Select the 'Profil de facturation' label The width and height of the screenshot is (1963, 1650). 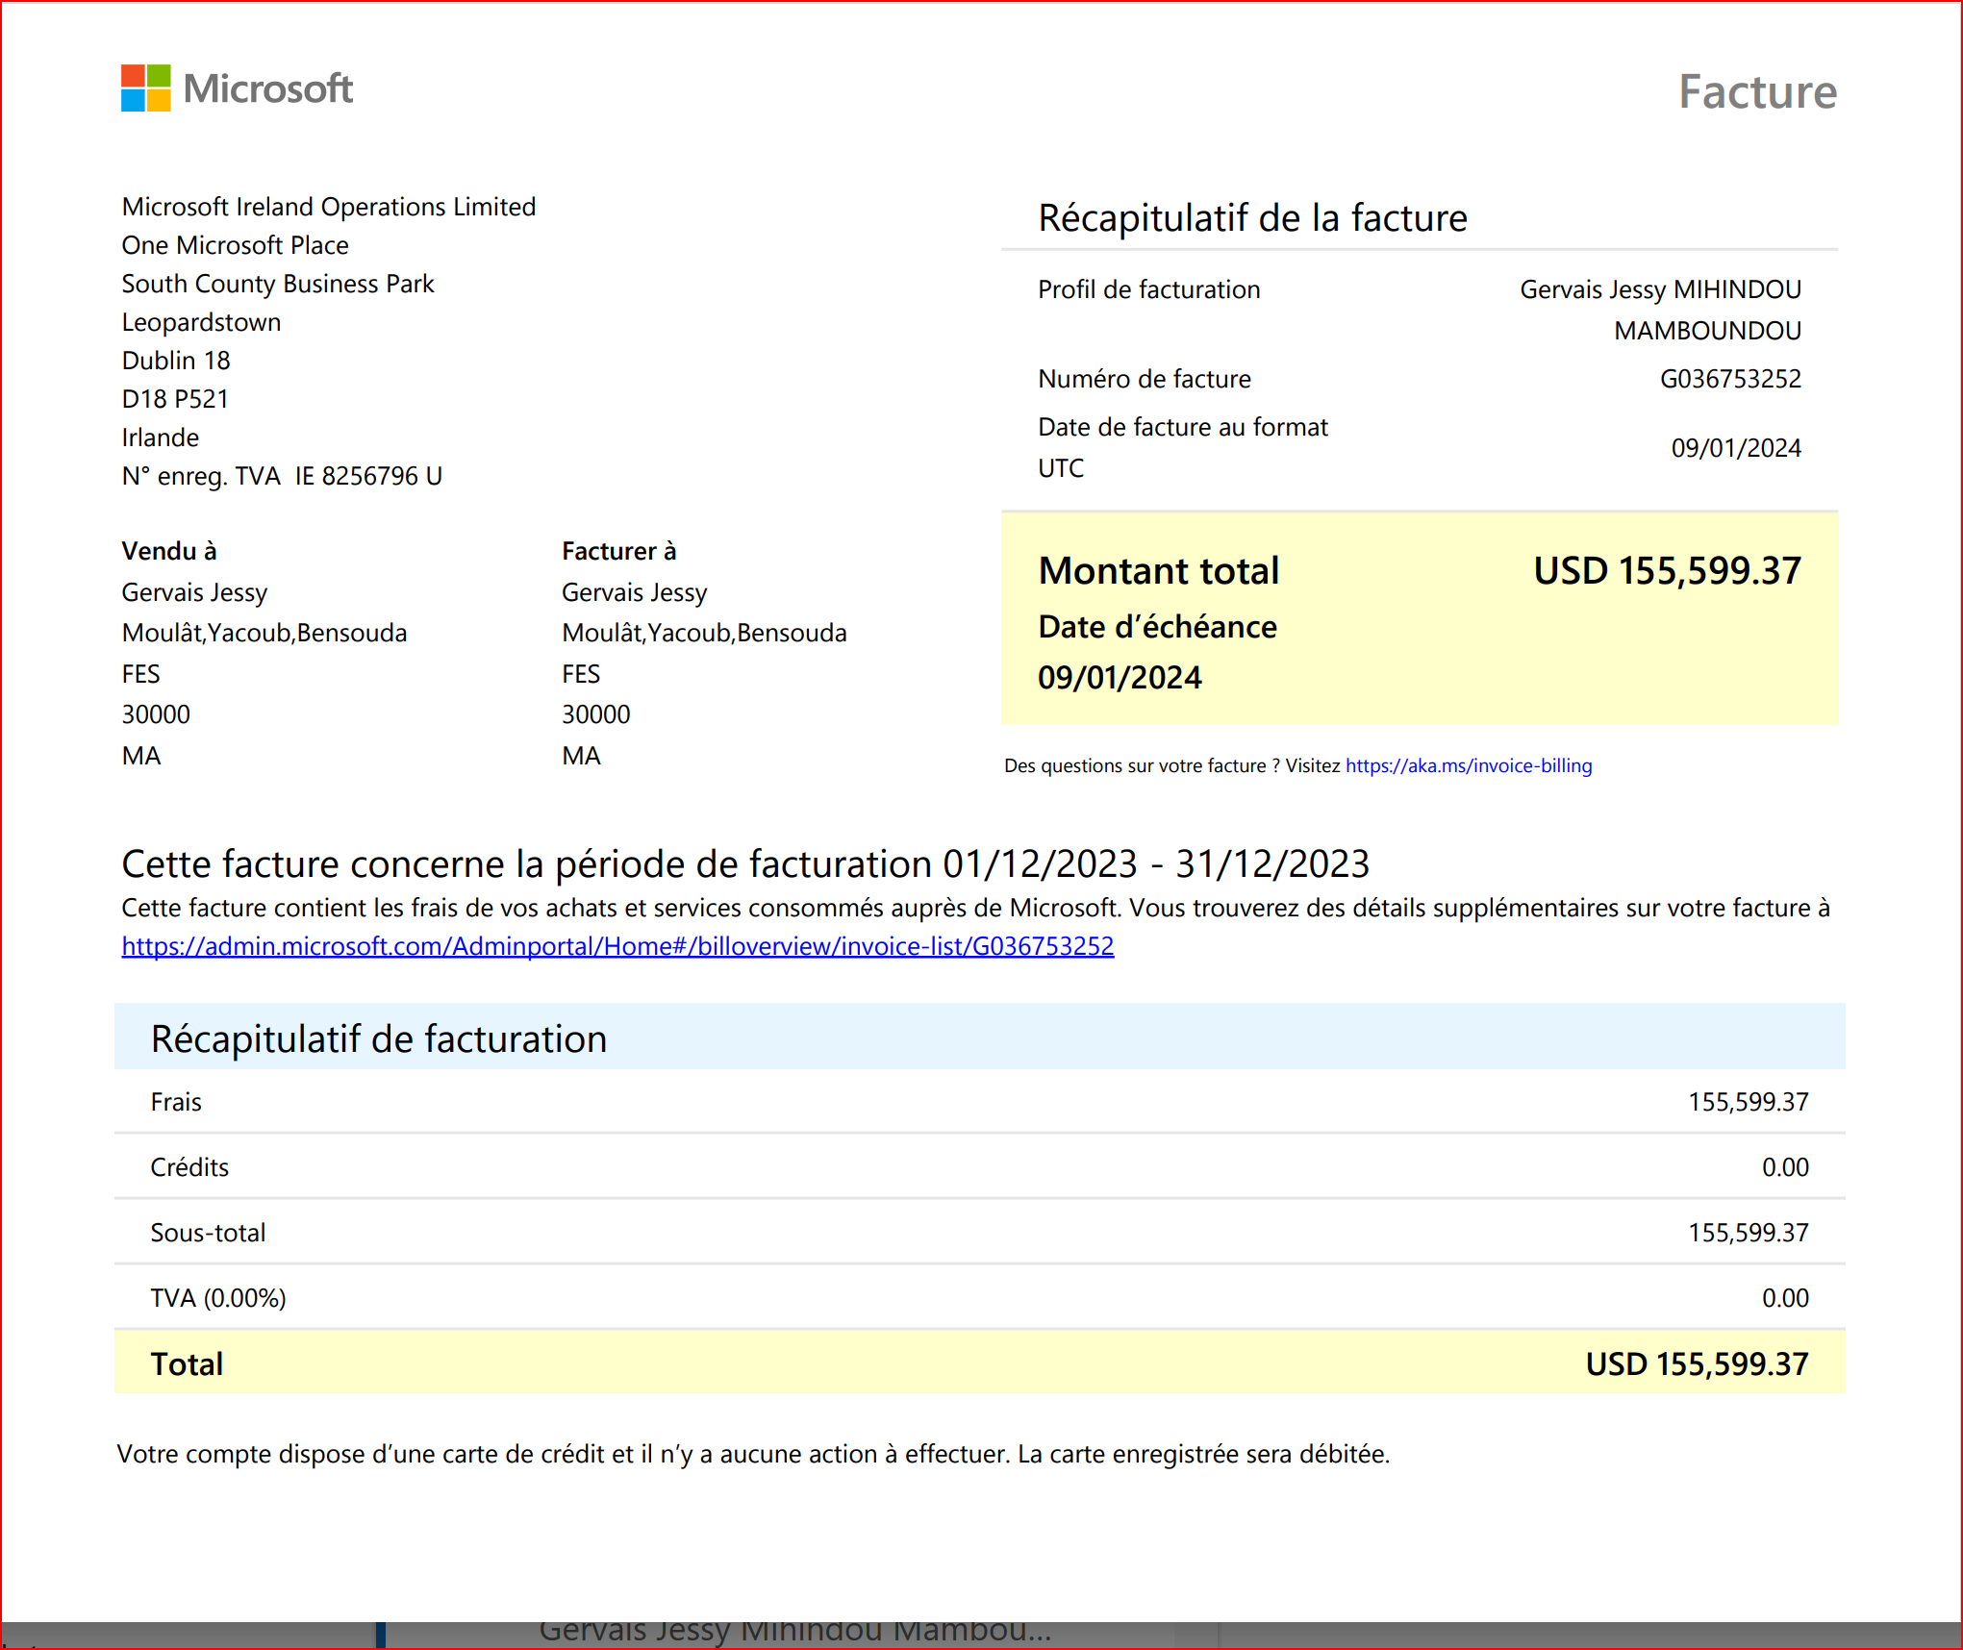tap(1149, 289)
